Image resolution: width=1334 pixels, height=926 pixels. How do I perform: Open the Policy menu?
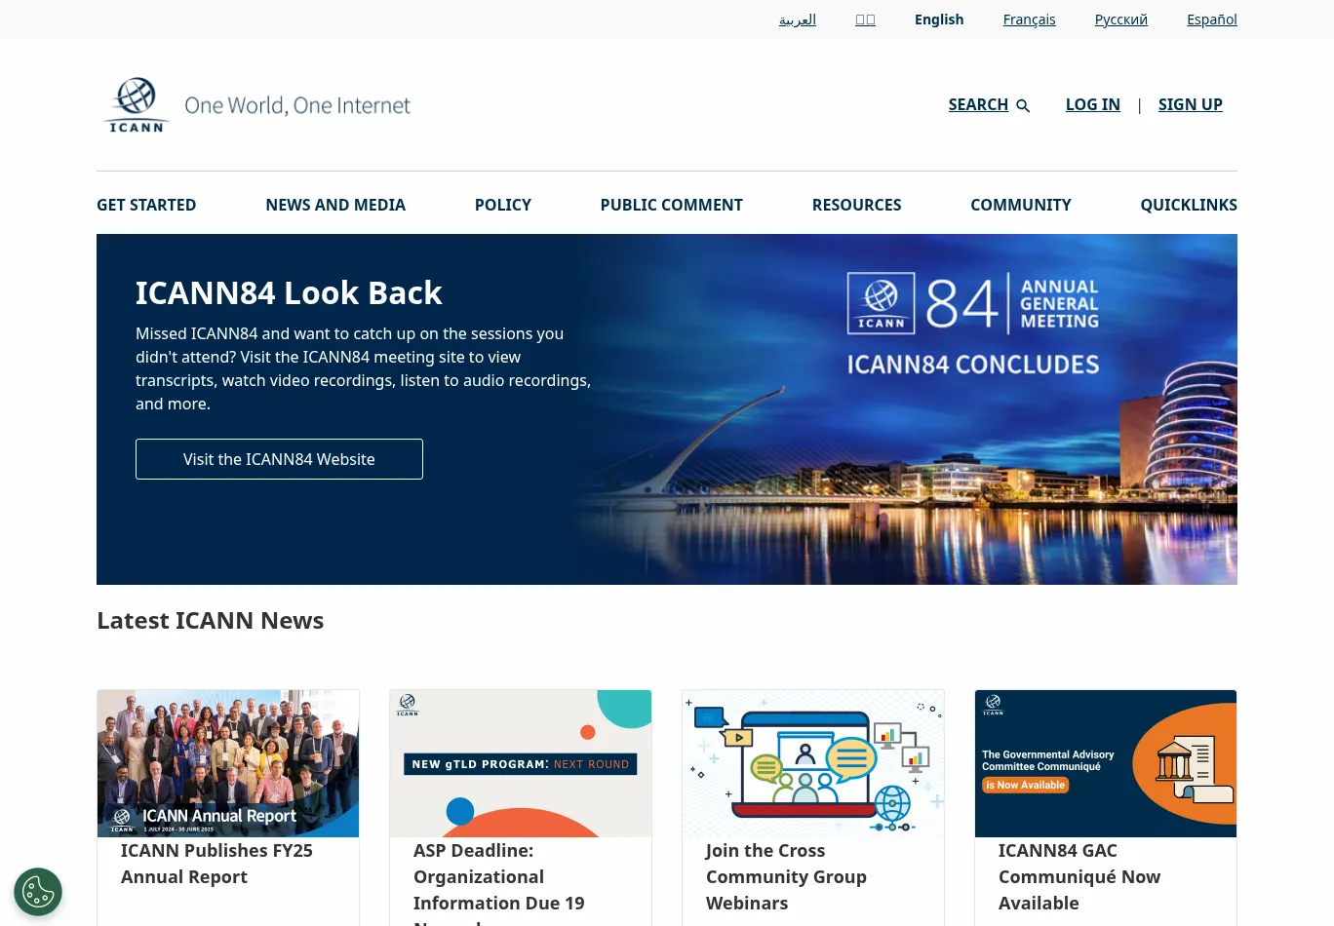(502, 205)
